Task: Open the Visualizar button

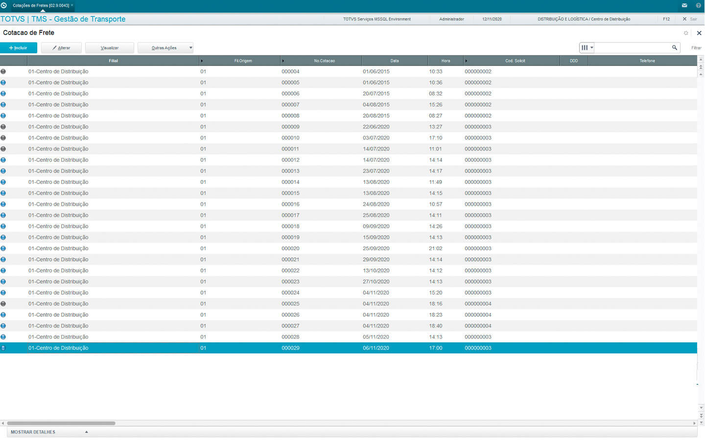Action: point(109,48)
